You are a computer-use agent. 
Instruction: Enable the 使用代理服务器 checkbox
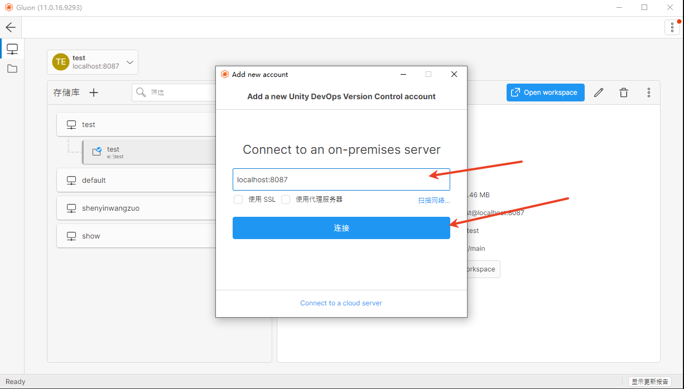tap(286, 200)
